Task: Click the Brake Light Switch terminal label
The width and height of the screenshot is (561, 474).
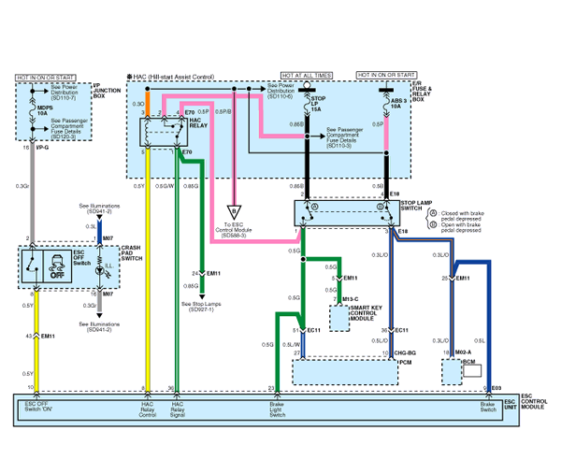Action: (278, 409)
